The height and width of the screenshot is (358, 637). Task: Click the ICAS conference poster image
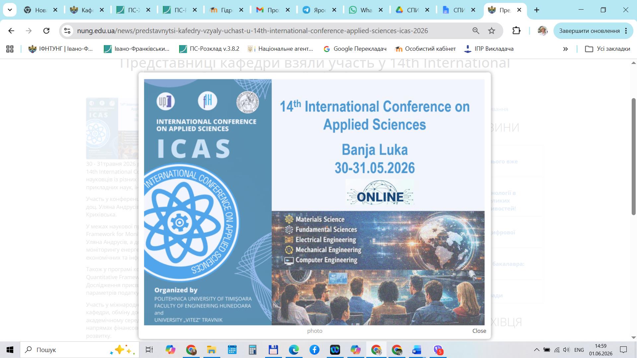[314, 202]
